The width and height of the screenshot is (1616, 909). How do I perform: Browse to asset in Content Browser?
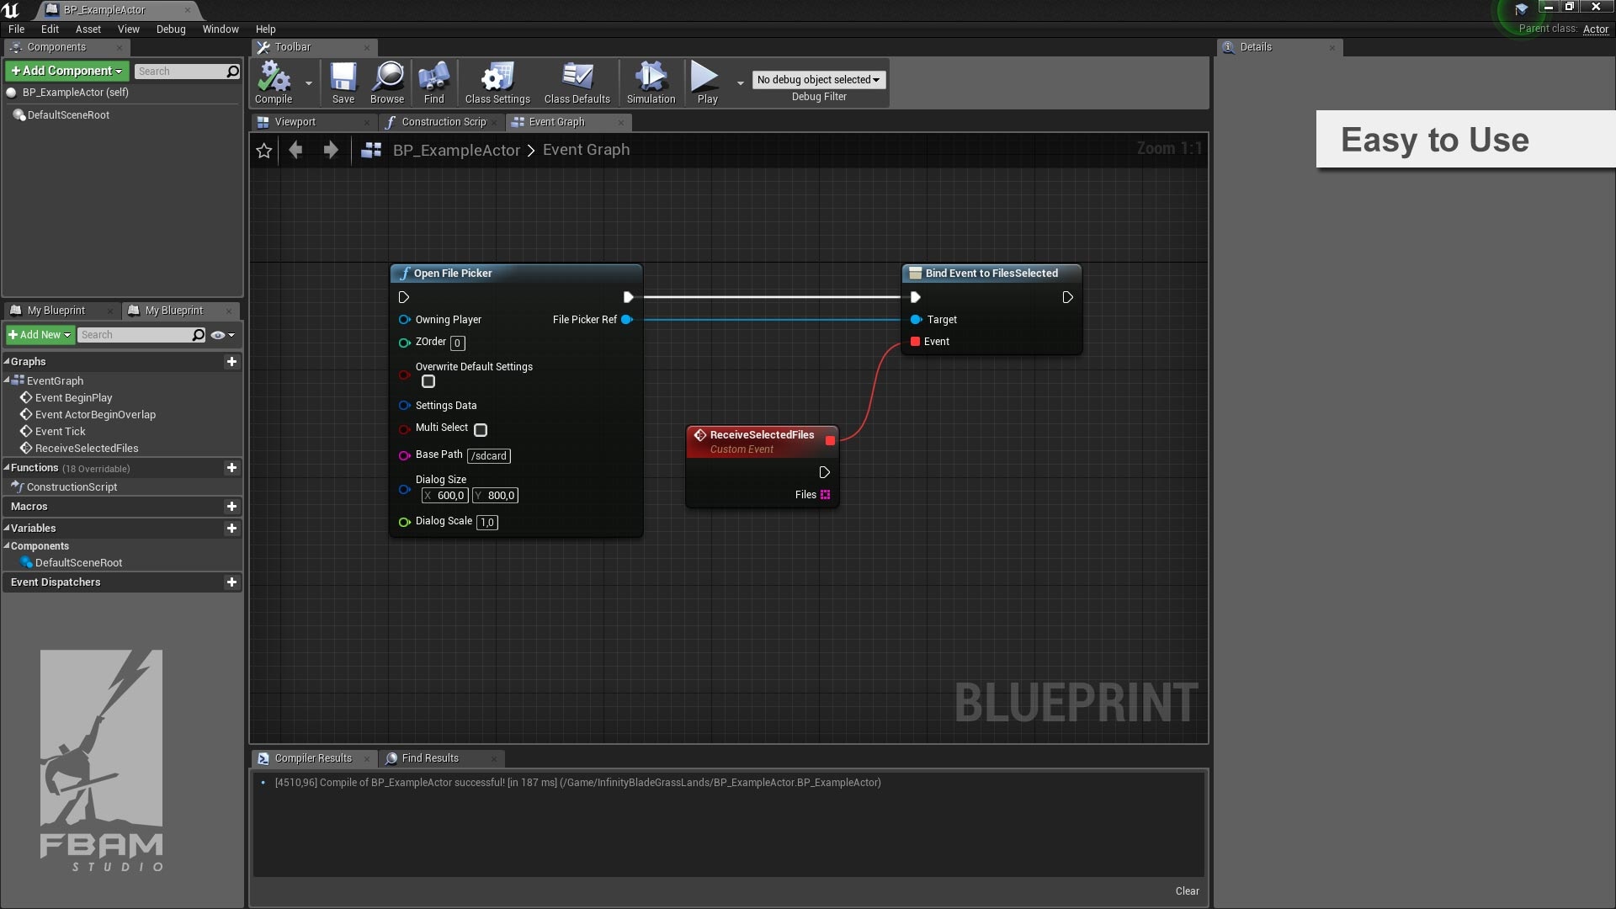[386, 82]
